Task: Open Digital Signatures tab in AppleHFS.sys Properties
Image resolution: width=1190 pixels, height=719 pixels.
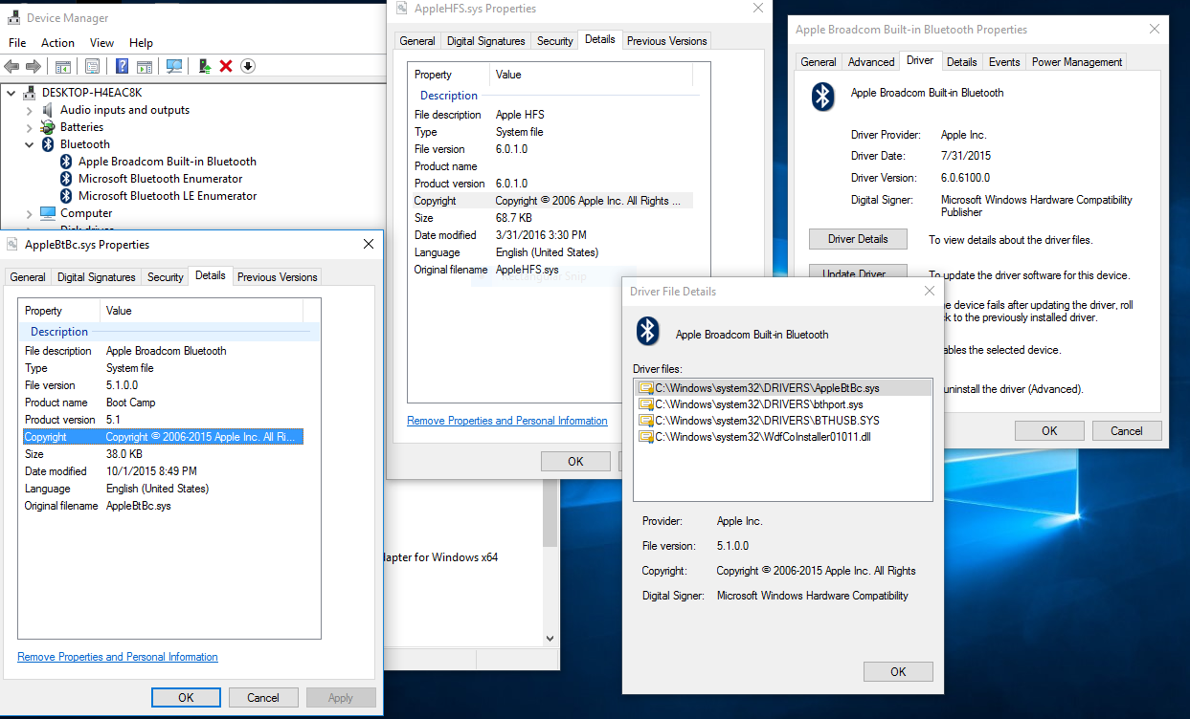Action: point(485,41)
